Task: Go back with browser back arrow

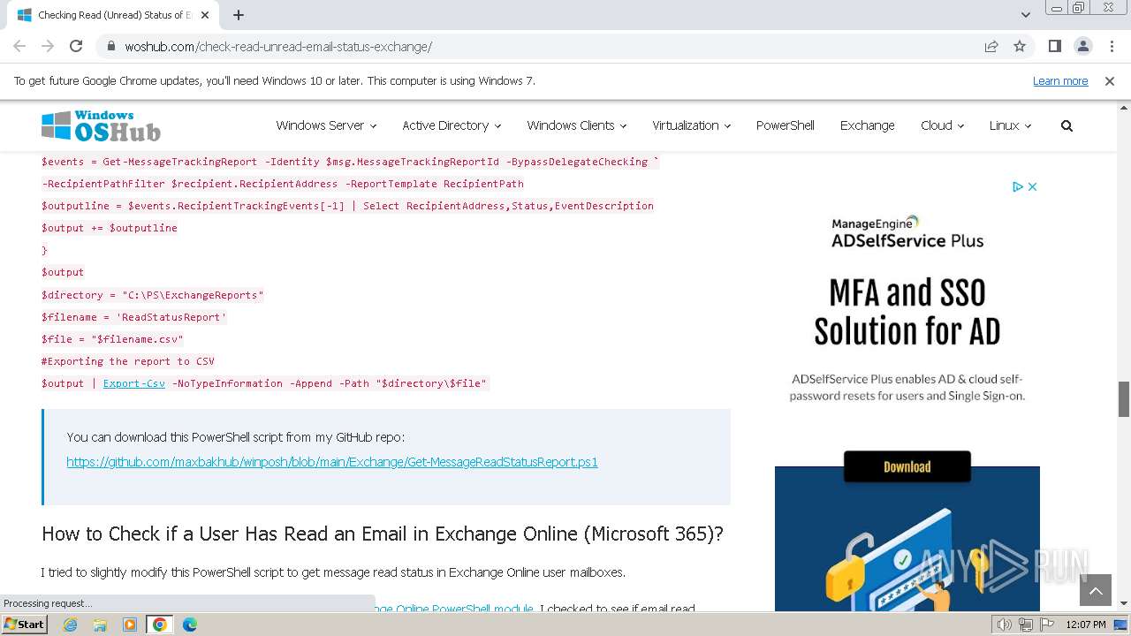Action: click(x=19, y=47)
